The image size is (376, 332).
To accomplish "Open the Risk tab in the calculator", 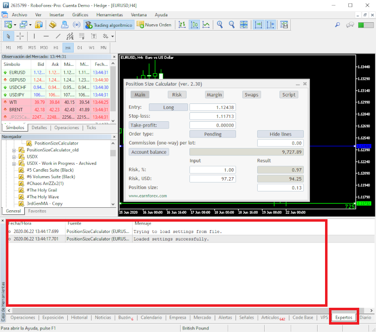I will point(177,95).
